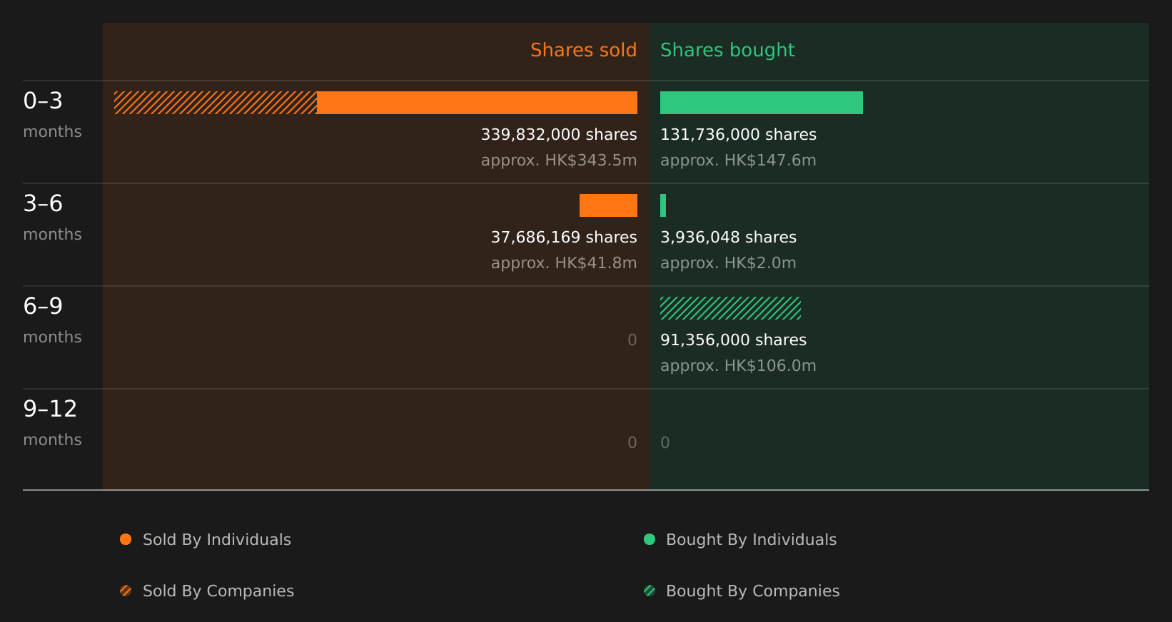Select the 3,936,048 shares value
The height and width of the screenshot is (622, 1172).
click(728, 238)
